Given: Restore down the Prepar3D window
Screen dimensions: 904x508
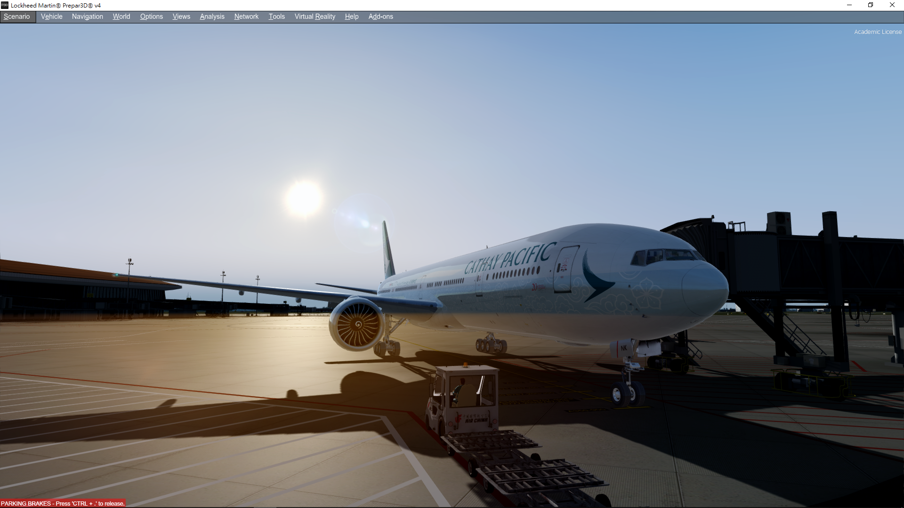Looking at the screenshot, I should coord(871,5).
